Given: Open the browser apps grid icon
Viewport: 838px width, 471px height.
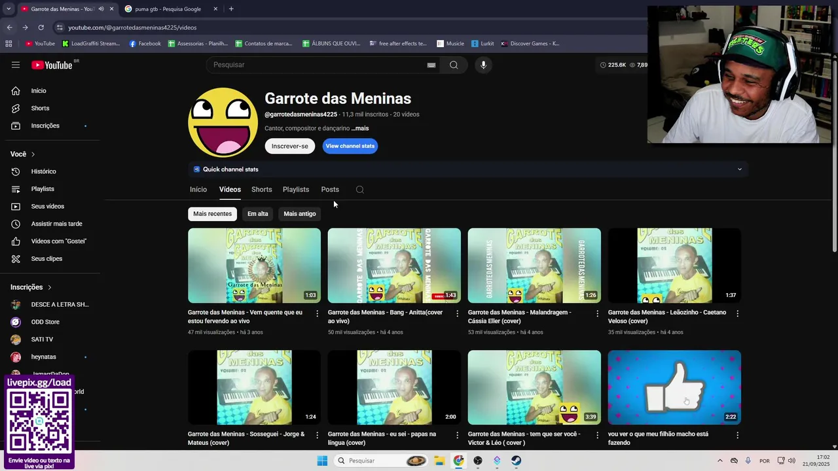Looking at the screenshot, I should pos(9,44).
